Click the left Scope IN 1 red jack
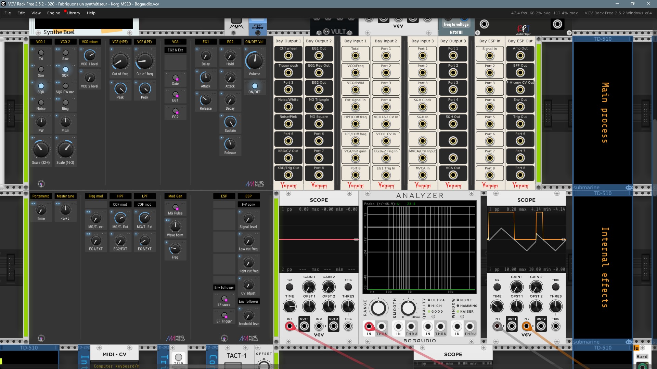The height and width of the screenshot is (369, 657). [289, 326]
